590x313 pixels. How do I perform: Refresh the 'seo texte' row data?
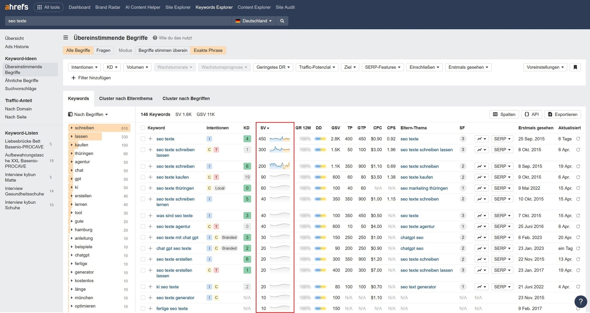click(578, 139)
